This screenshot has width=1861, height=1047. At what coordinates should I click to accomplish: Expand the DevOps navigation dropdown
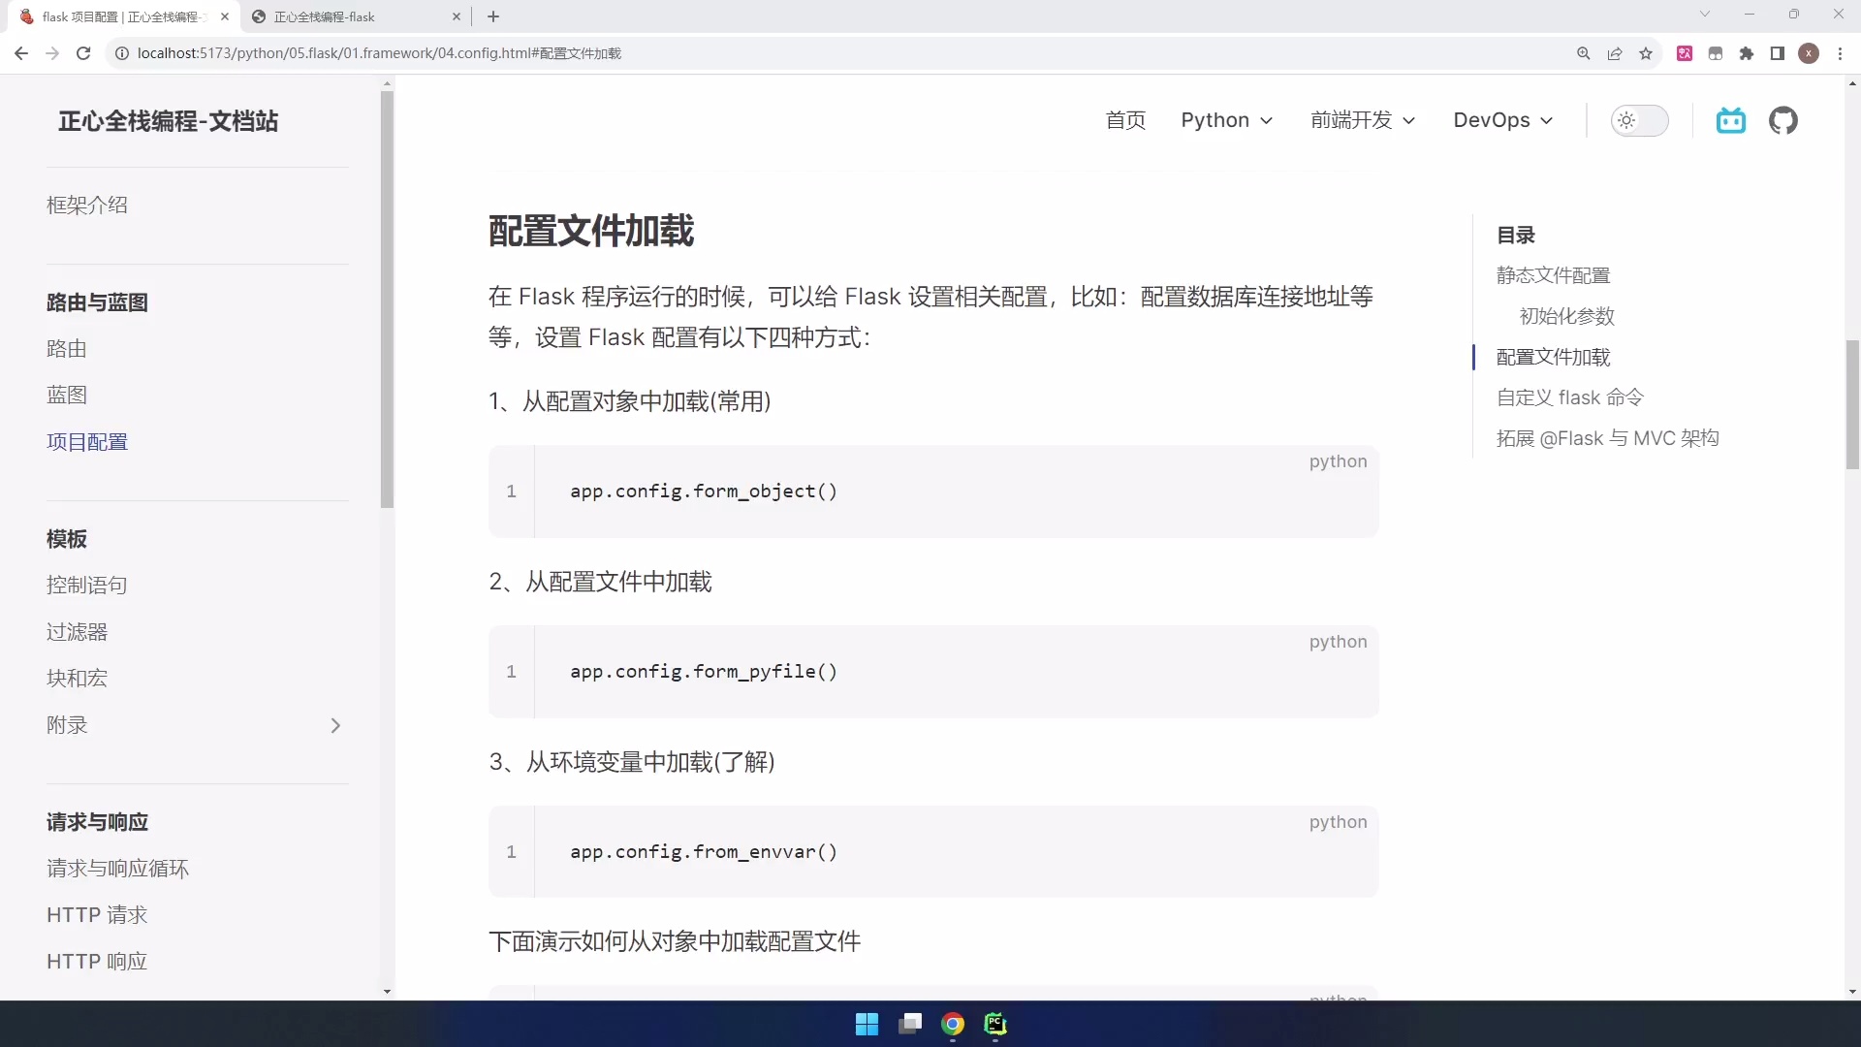point(1503,120)
